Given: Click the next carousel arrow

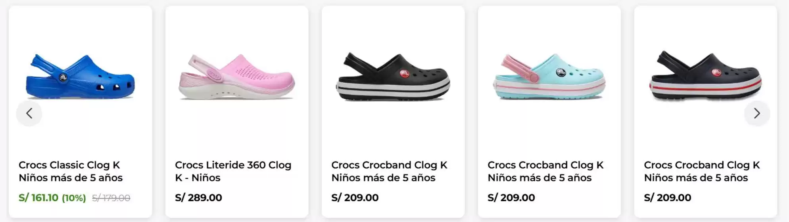Looking at the screenshot, I should (x=757, y=113).
